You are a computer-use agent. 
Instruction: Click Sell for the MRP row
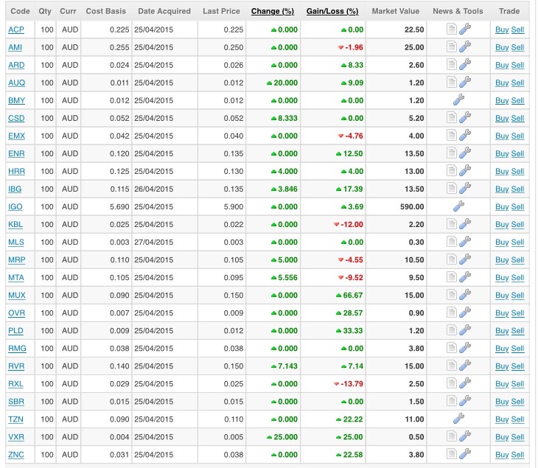tap(518, 259)
